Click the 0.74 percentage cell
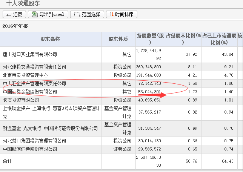The image size is (243, 172). 229,149
